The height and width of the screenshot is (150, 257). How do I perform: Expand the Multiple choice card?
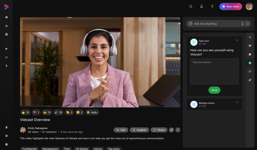tap(237, 102)
